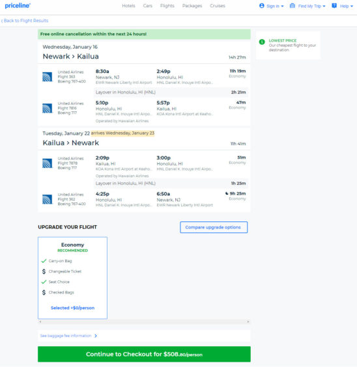357x367 pixels.
Task: Click the 11h 41m total duration
Action: click(238, 144)
